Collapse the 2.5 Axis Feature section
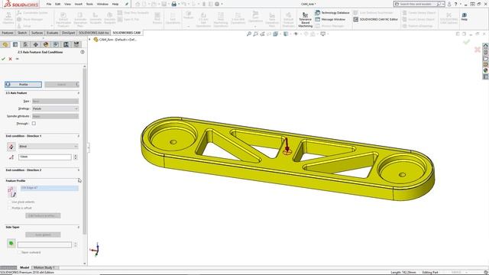489x275 pixels. tap(78, 93)
